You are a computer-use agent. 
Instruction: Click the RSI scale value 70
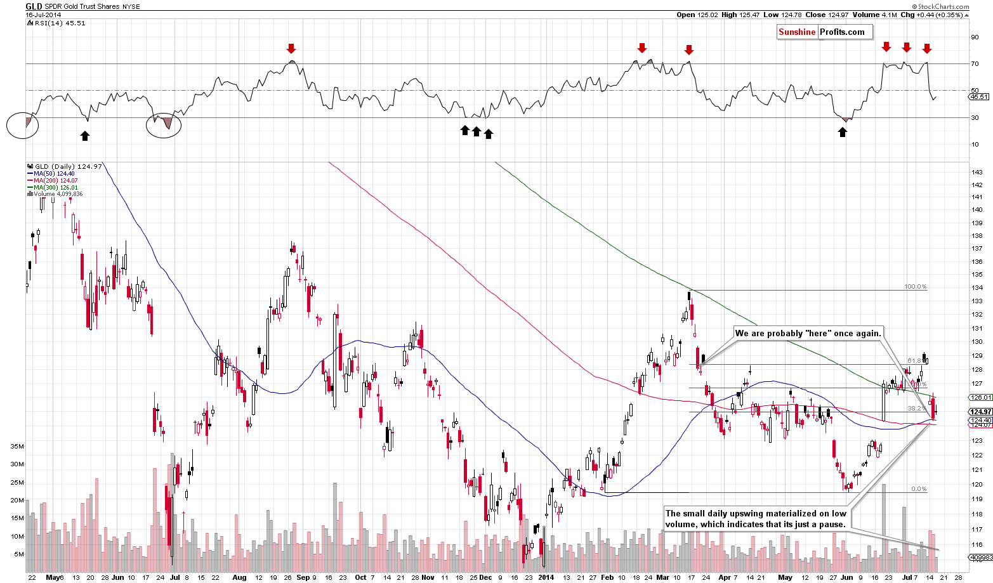(975, 63)
